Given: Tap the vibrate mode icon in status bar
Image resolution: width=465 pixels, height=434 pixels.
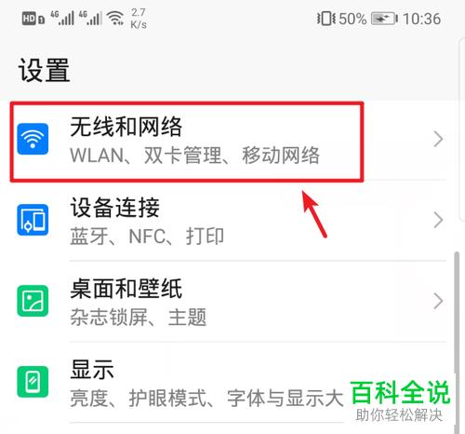Looking at the screenshot, I should pos(326,19).
